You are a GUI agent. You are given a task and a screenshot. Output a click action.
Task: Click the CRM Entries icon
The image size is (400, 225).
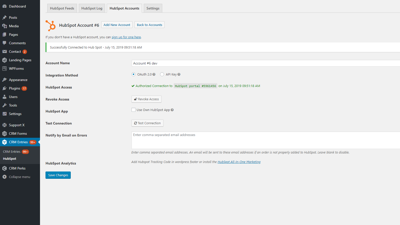pos(4,142)
